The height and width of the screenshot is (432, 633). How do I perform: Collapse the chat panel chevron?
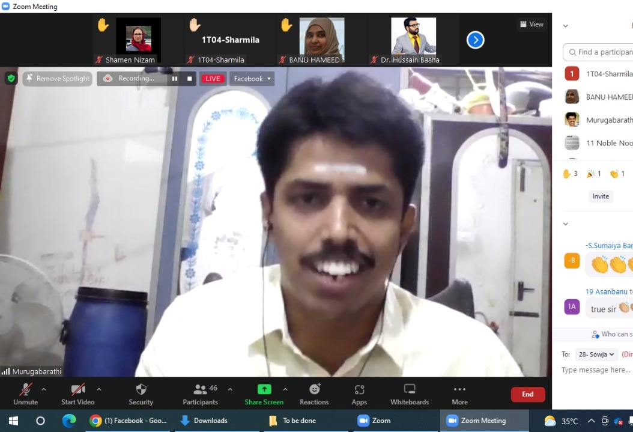(566, 224)
